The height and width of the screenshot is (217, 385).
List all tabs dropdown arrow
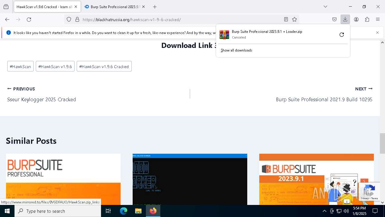325,7
